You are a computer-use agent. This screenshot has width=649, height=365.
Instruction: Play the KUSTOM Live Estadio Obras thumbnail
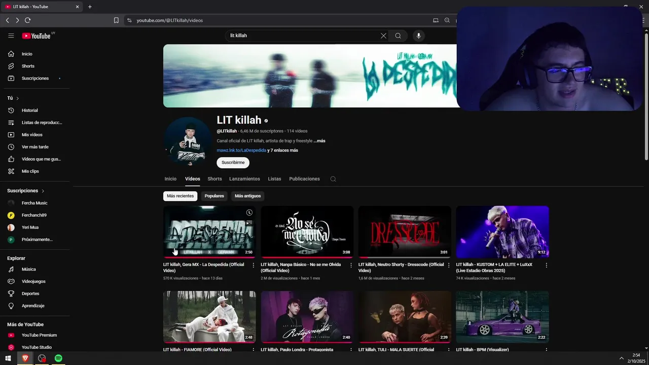tap(502, 232)
